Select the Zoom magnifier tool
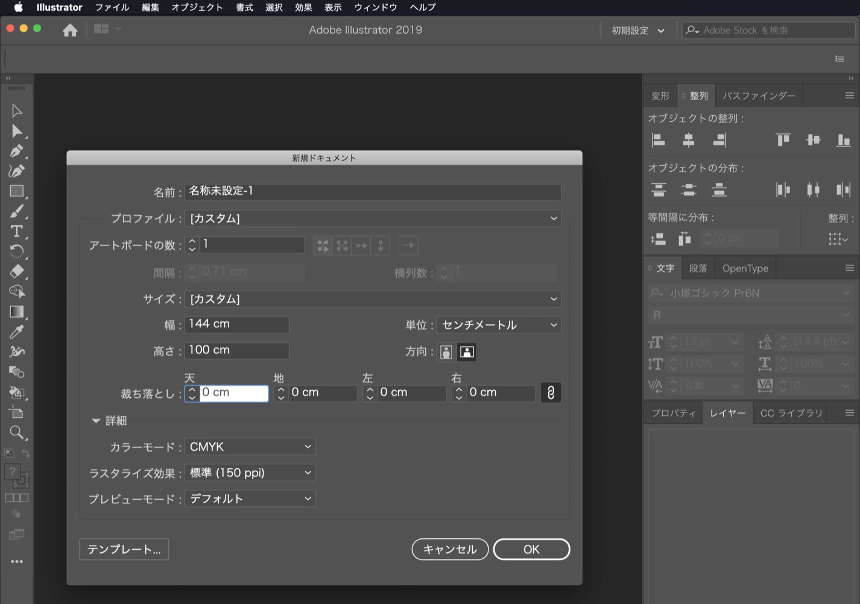The width and height of the screenshot is (860, 604). click(x=16, y=432)
